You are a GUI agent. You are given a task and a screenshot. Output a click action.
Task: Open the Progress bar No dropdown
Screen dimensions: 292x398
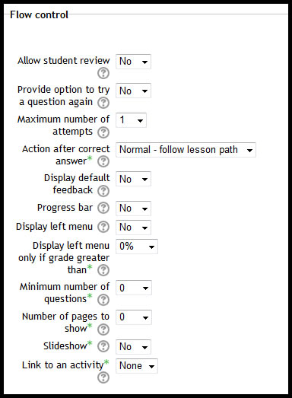tap(133, 209)
